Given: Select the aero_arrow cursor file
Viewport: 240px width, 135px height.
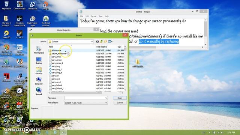Looking at the screenshot, I should pyautogui.click(x=57, y=57).
